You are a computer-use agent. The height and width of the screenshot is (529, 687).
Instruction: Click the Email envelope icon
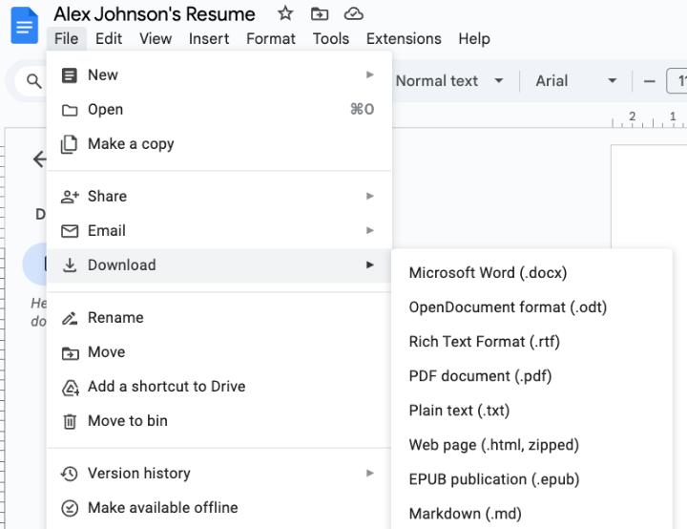[x=70, y=231]
